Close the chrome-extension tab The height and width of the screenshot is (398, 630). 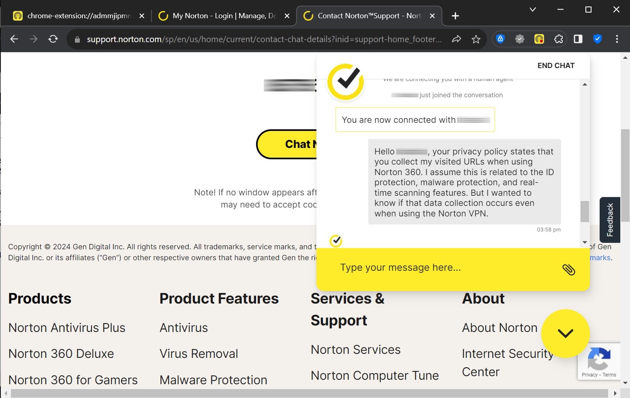(x=142, y=16)
